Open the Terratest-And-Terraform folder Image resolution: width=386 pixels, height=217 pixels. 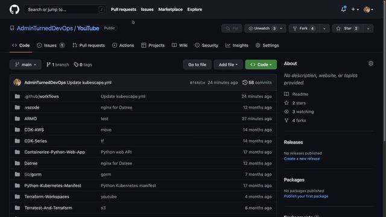point(48,208)
